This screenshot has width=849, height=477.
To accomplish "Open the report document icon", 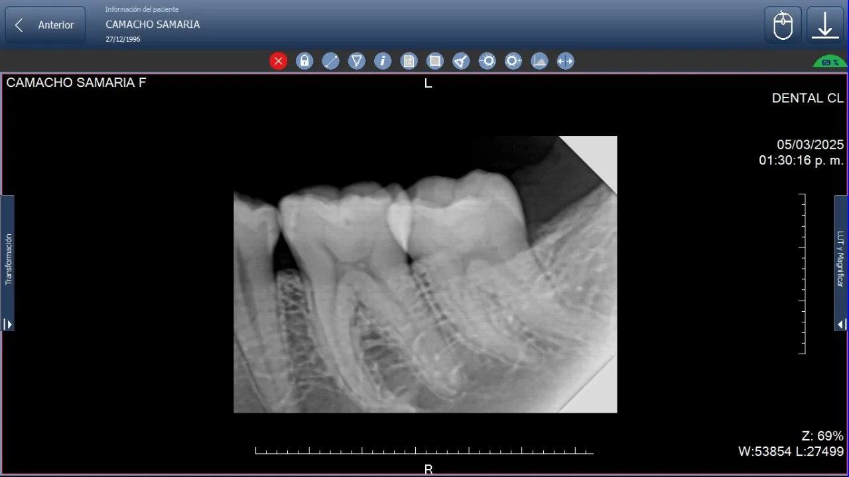I will [x=409, y=61].
